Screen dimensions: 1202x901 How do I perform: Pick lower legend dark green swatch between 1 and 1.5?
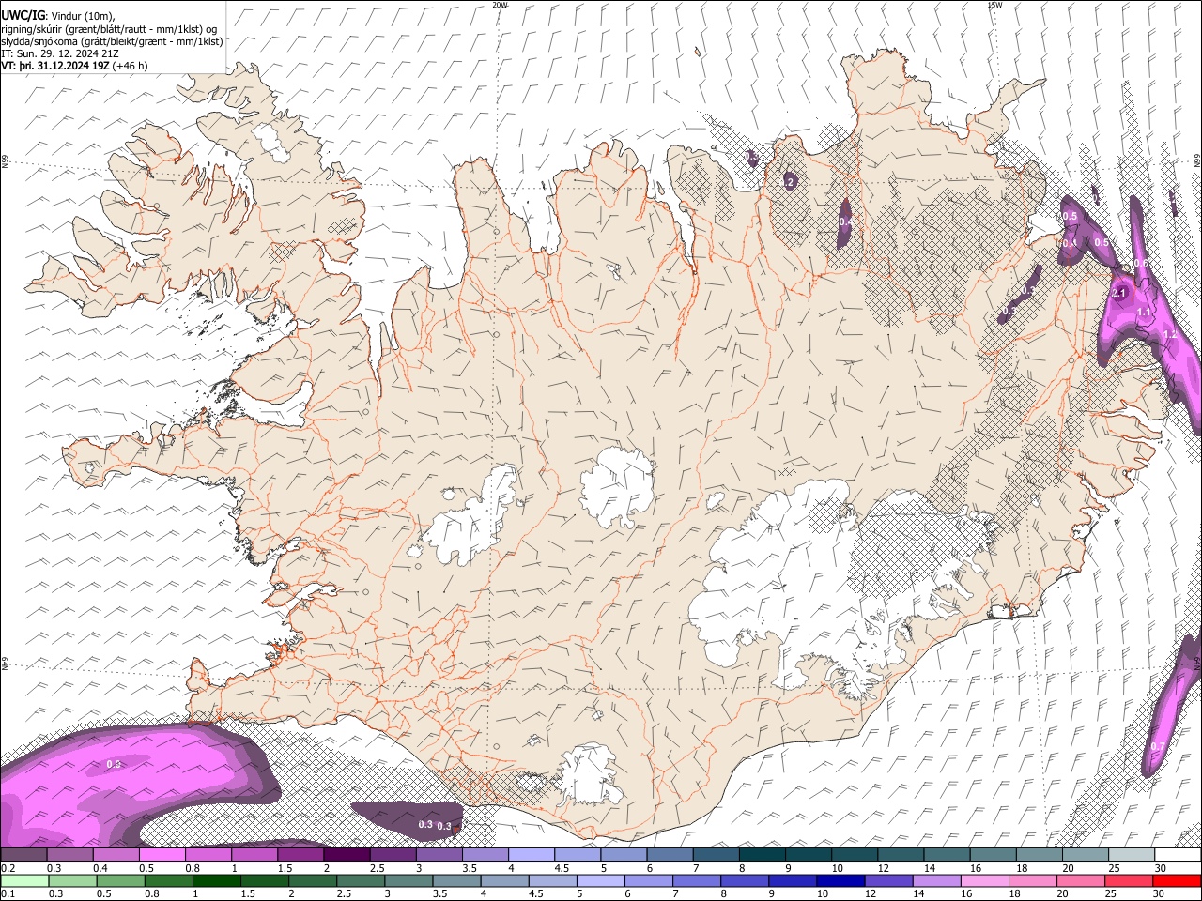click(x=216, y=880)
